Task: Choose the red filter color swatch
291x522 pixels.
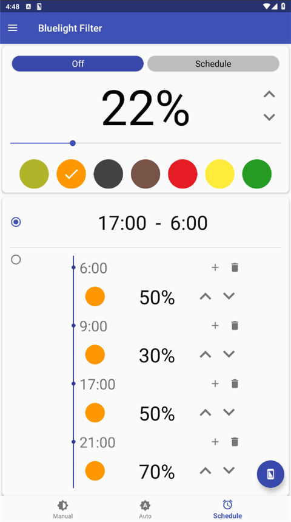Action: 182,174
